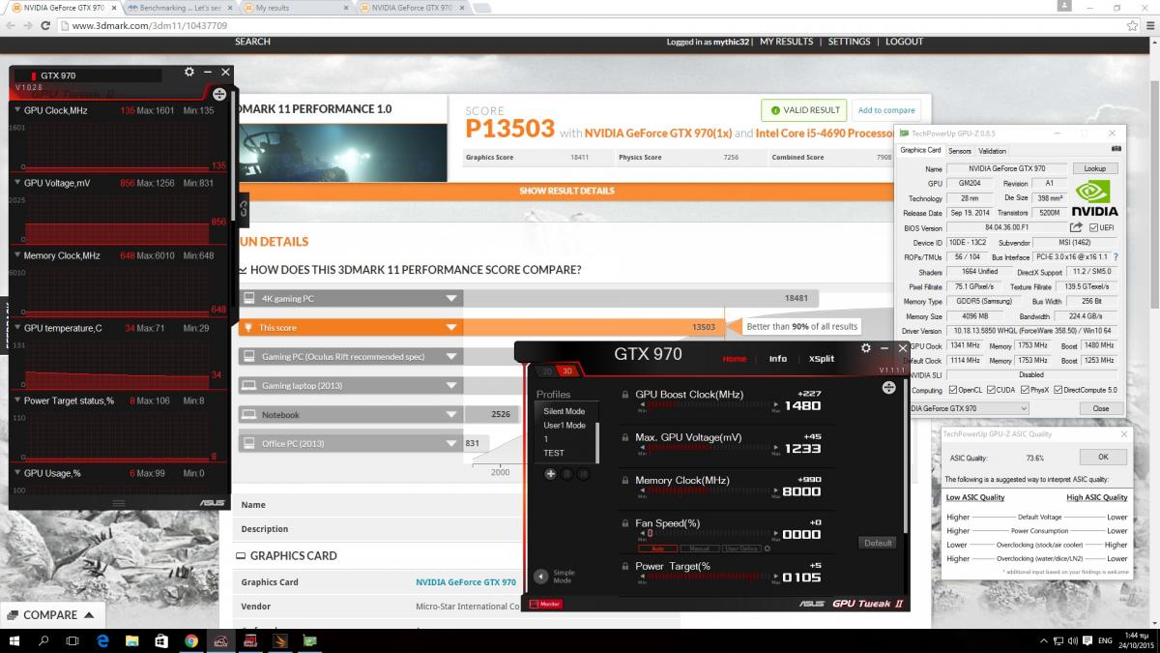Screen dimensions: 1160x653
Task: Open Validation tab in GPU-Z
Action: coord(992,151)
